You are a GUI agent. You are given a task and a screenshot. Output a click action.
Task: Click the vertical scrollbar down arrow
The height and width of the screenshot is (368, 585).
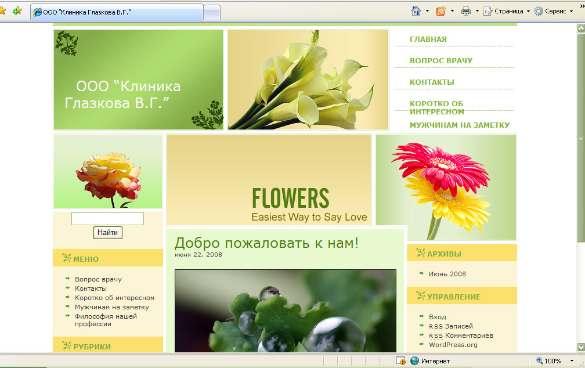pos(581,347)
